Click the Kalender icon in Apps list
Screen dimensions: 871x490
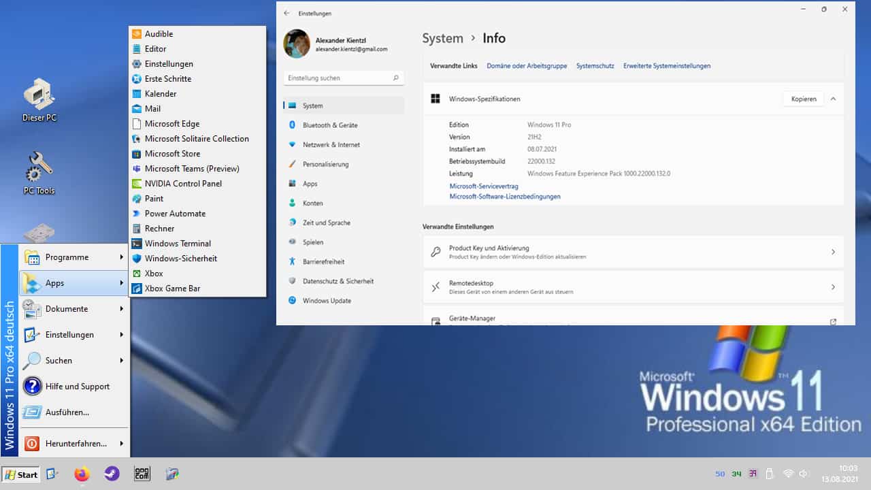tap(137, 94)
